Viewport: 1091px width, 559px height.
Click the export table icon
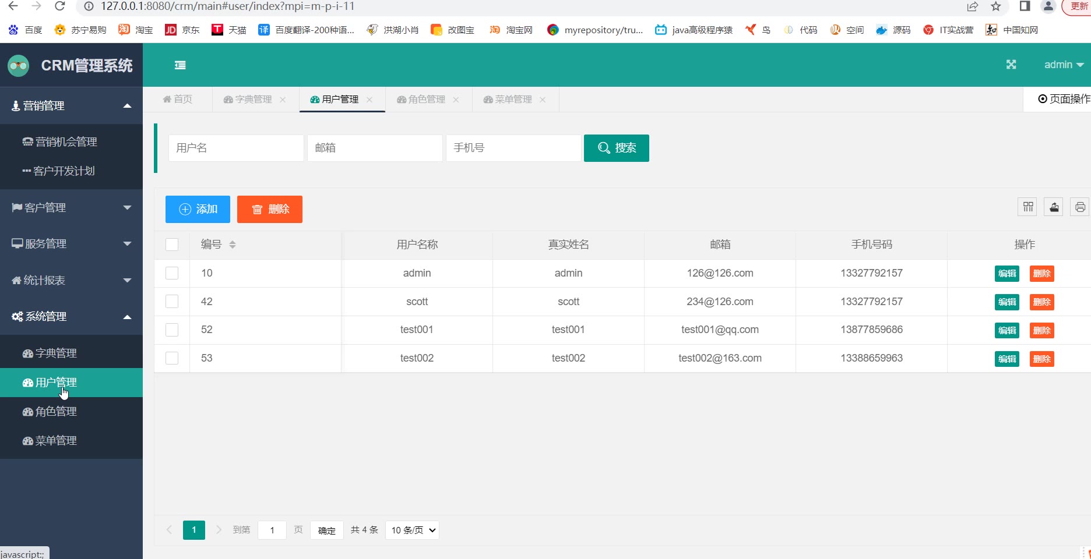(1054, 207)
